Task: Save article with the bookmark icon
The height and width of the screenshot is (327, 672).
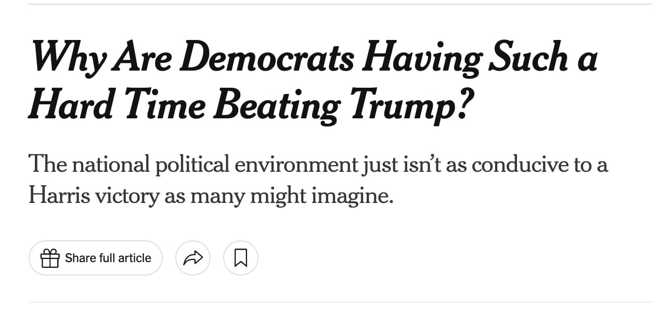Action: coord(241,258)
